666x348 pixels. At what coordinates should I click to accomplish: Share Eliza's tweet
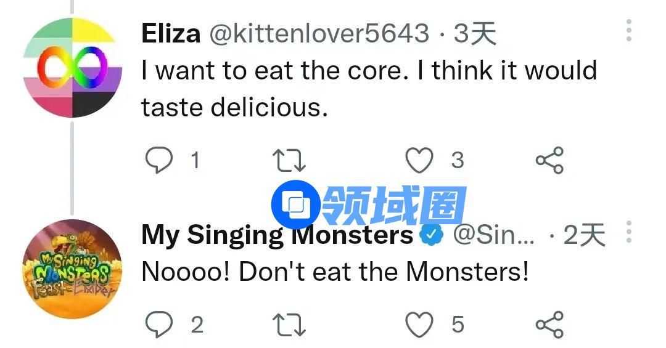click(549, 161)
